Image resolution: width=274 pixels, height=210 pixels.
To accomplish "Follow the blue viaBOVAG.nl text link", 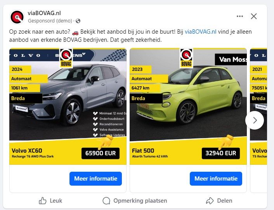I will (200, 32).
